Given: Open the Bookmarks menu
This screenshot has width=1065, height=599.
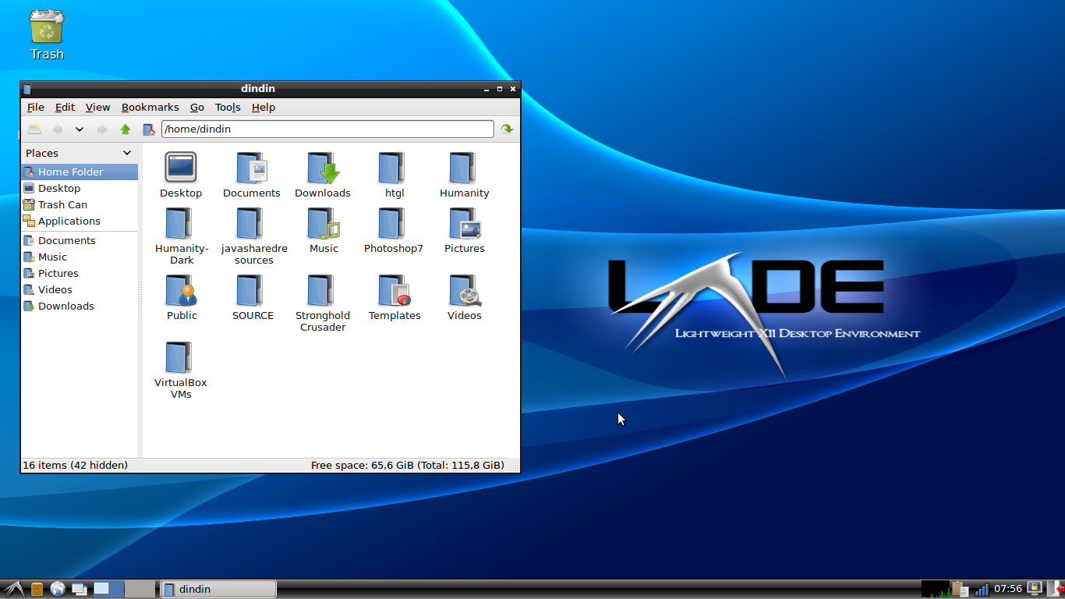Looking at the screenshot, I should (x=150, y=108).
